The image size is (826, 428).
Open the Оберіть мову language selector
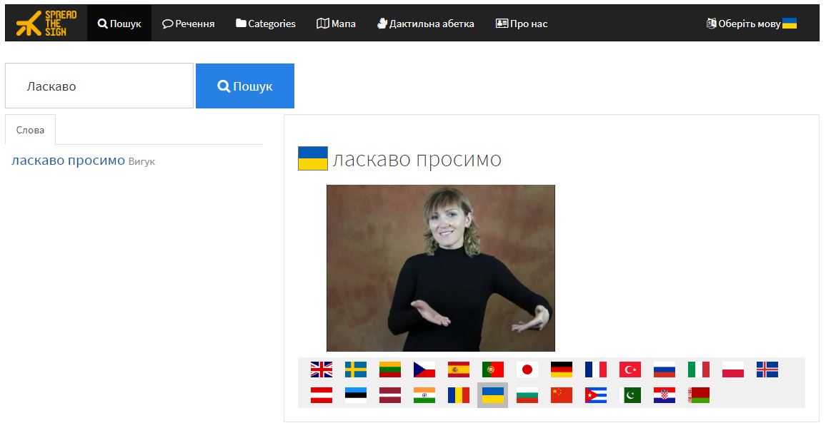coord(751,24)
